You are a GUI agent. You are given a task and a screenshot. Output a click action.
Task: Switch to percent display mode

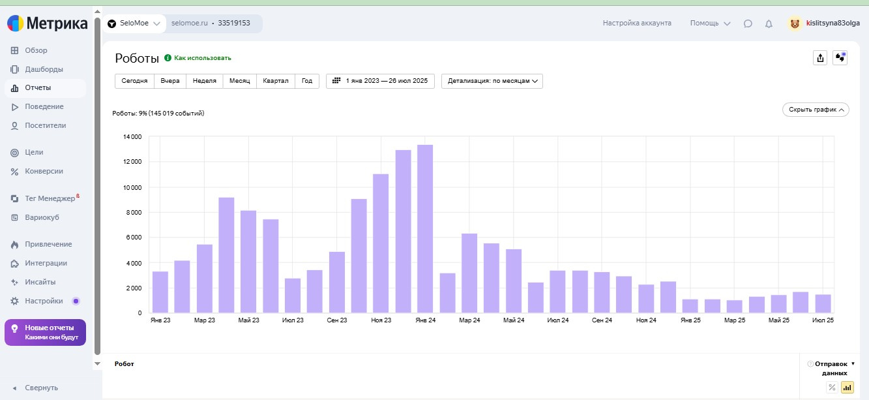pyautogui.click(x=832, y=388)
